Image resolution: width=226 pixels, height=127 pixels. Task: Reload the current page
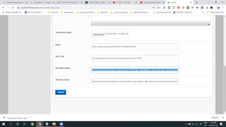pyautogui.click(x=13, y=8)
